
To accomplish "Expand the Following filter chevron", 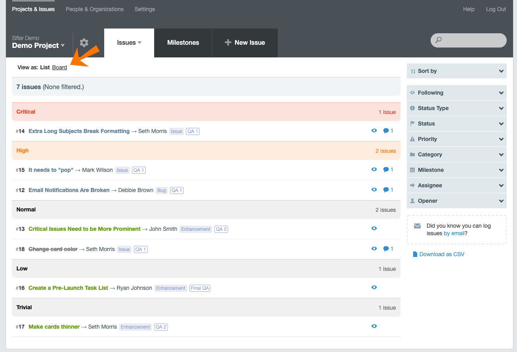I will [x=501, y=93].
